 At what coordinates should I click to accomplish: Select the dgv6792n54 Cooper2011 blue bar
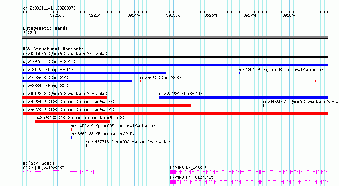click(175, 65)
